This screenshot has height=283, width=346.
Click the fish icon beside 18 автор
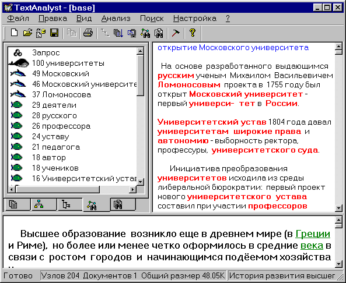[x=17, y=157]
